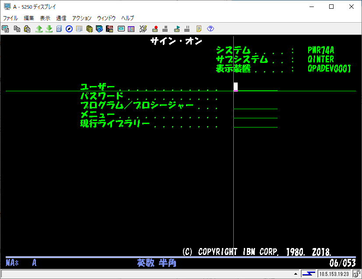Open the 編集 menu

click(x=29, y=18)
